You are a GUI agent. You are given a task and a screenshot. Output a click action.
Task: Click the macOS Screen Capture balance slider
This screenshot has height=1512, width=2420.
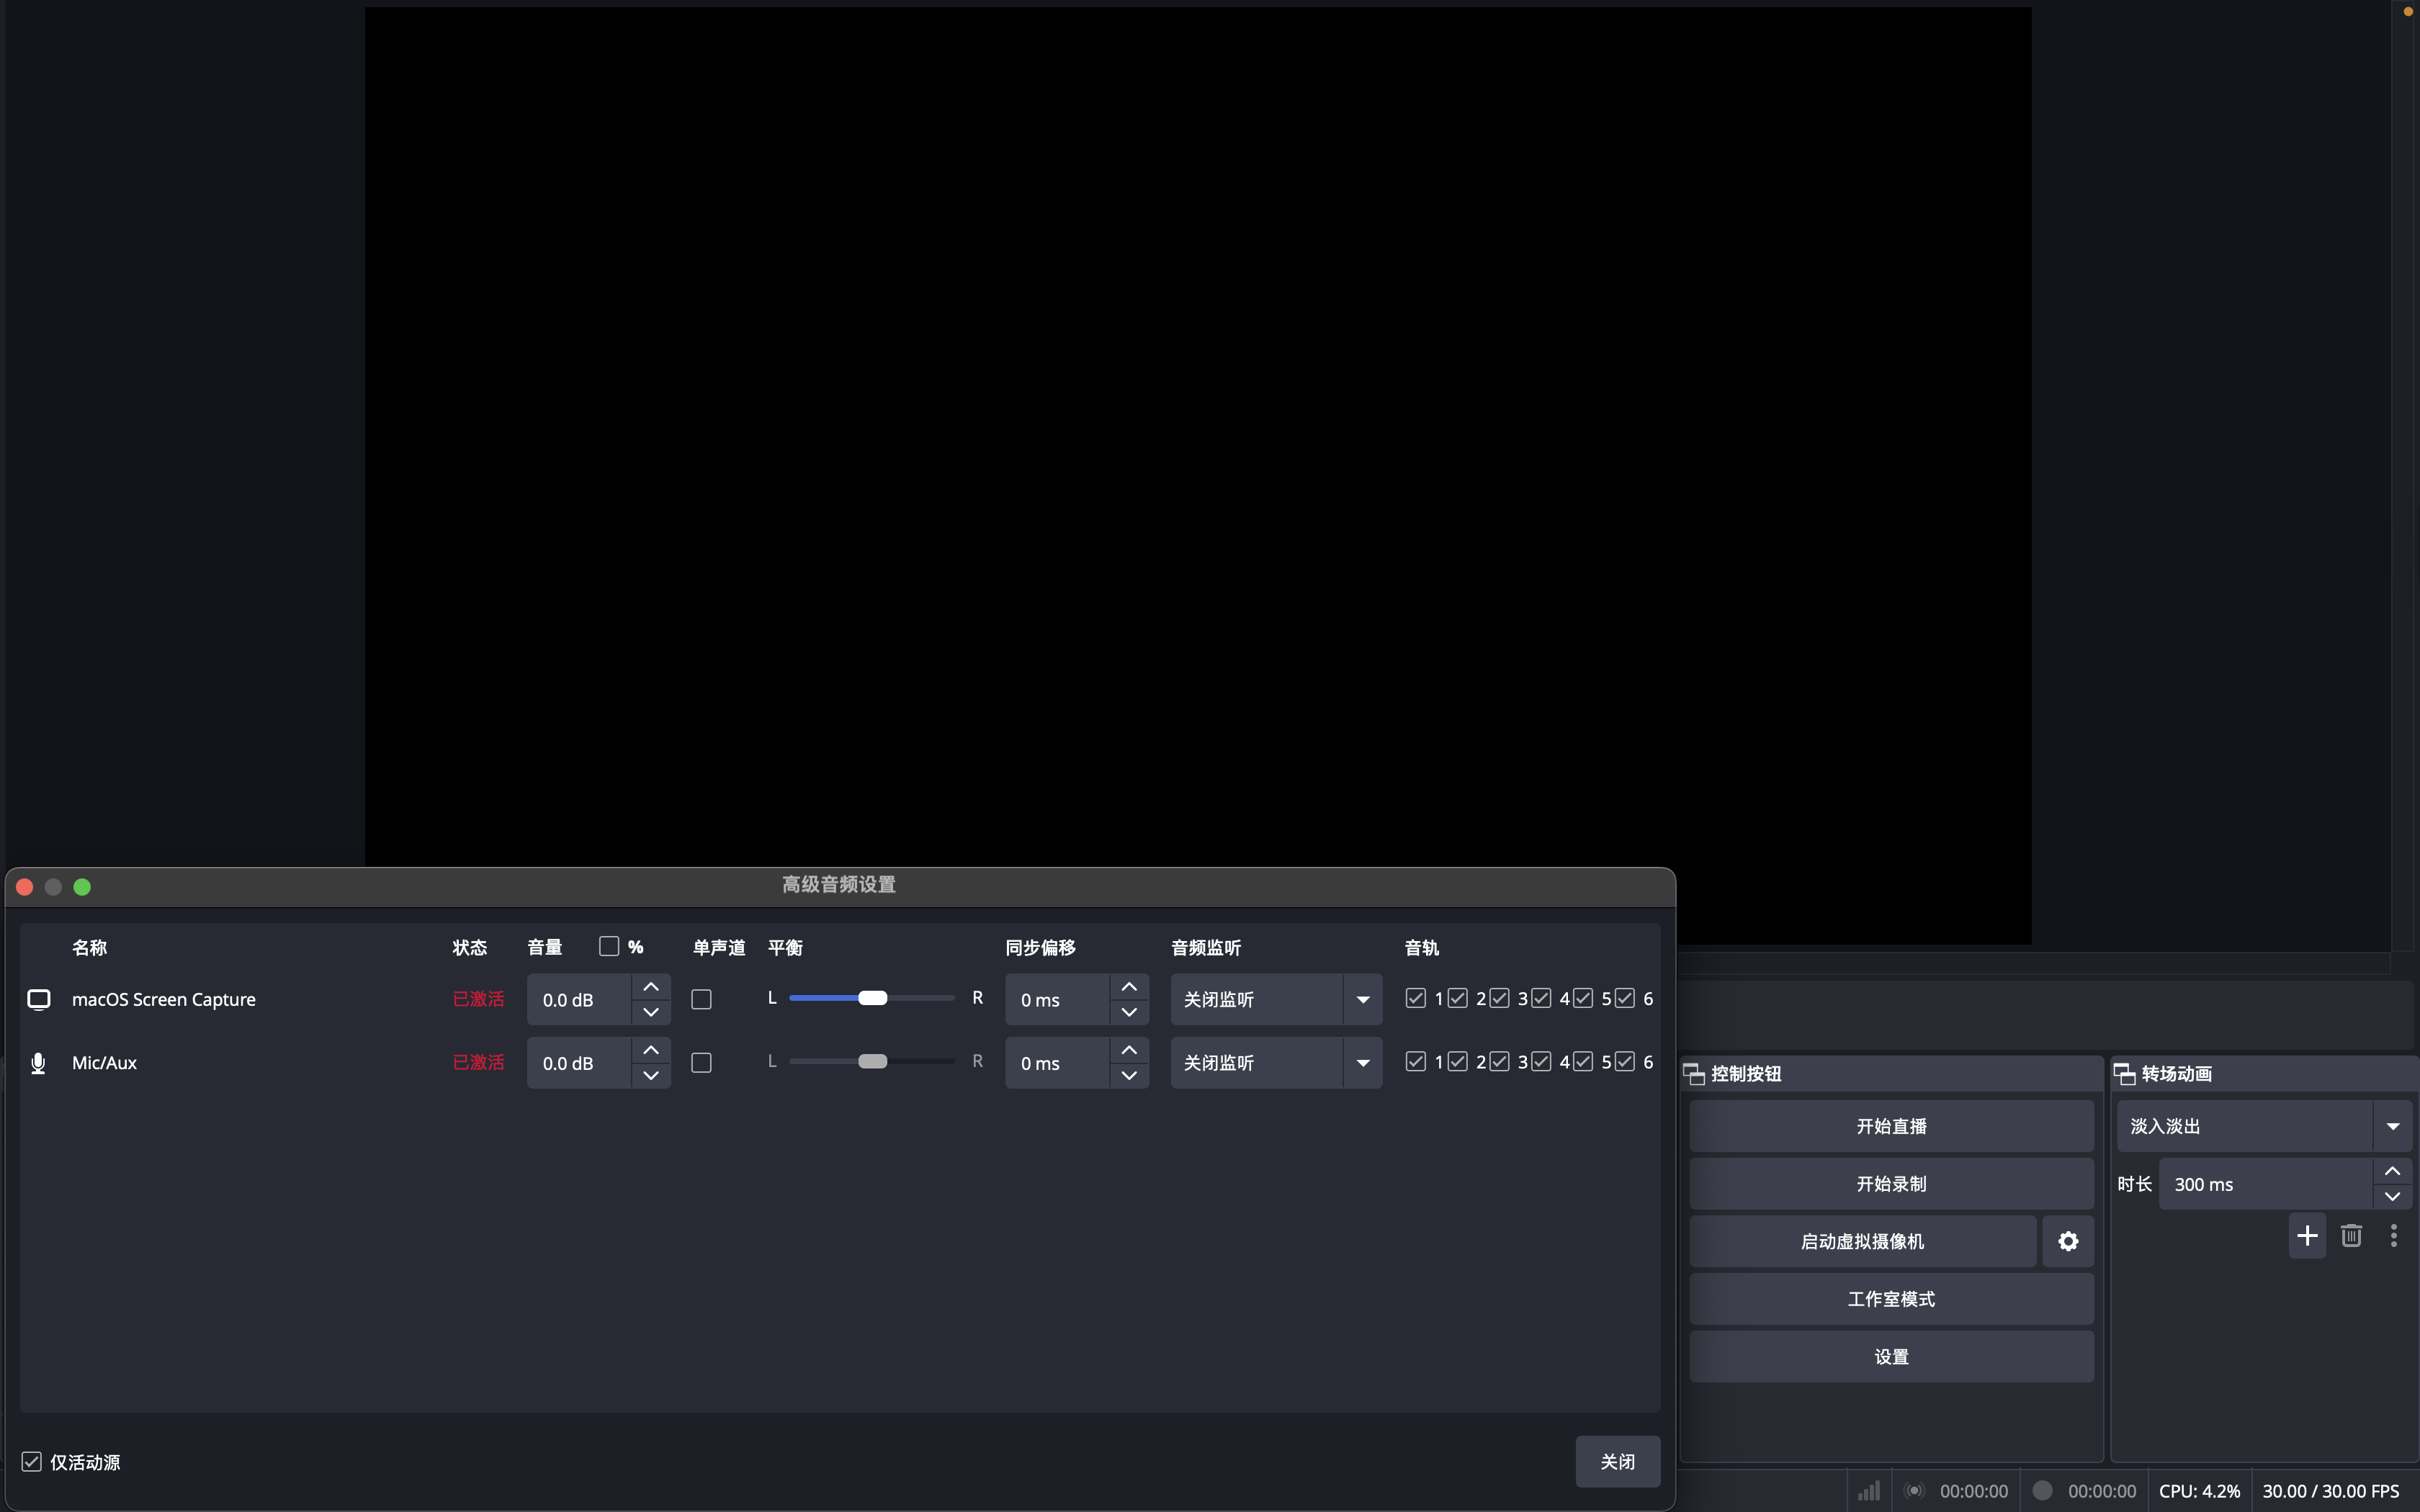pyautogui.click(x=871, y=998)
